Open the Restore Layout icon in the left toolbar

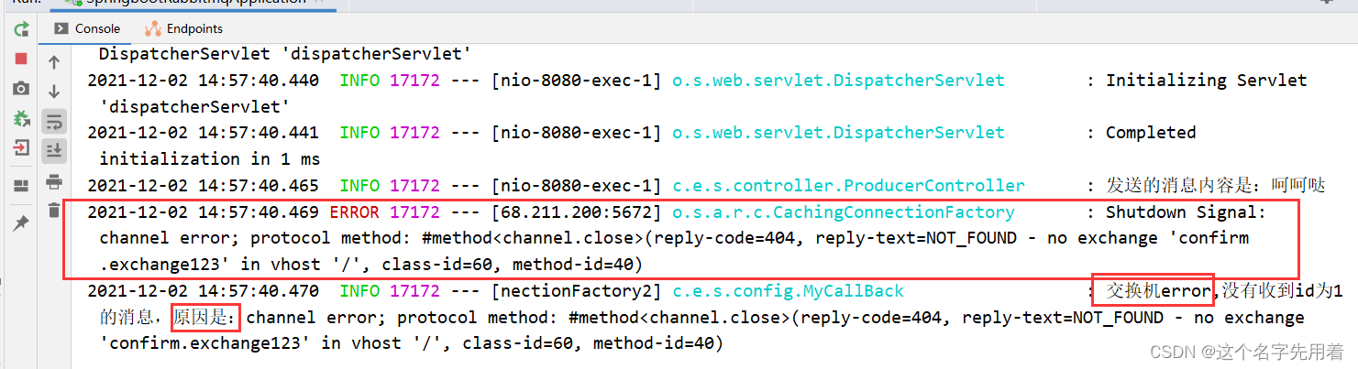(x=20, y=187)
